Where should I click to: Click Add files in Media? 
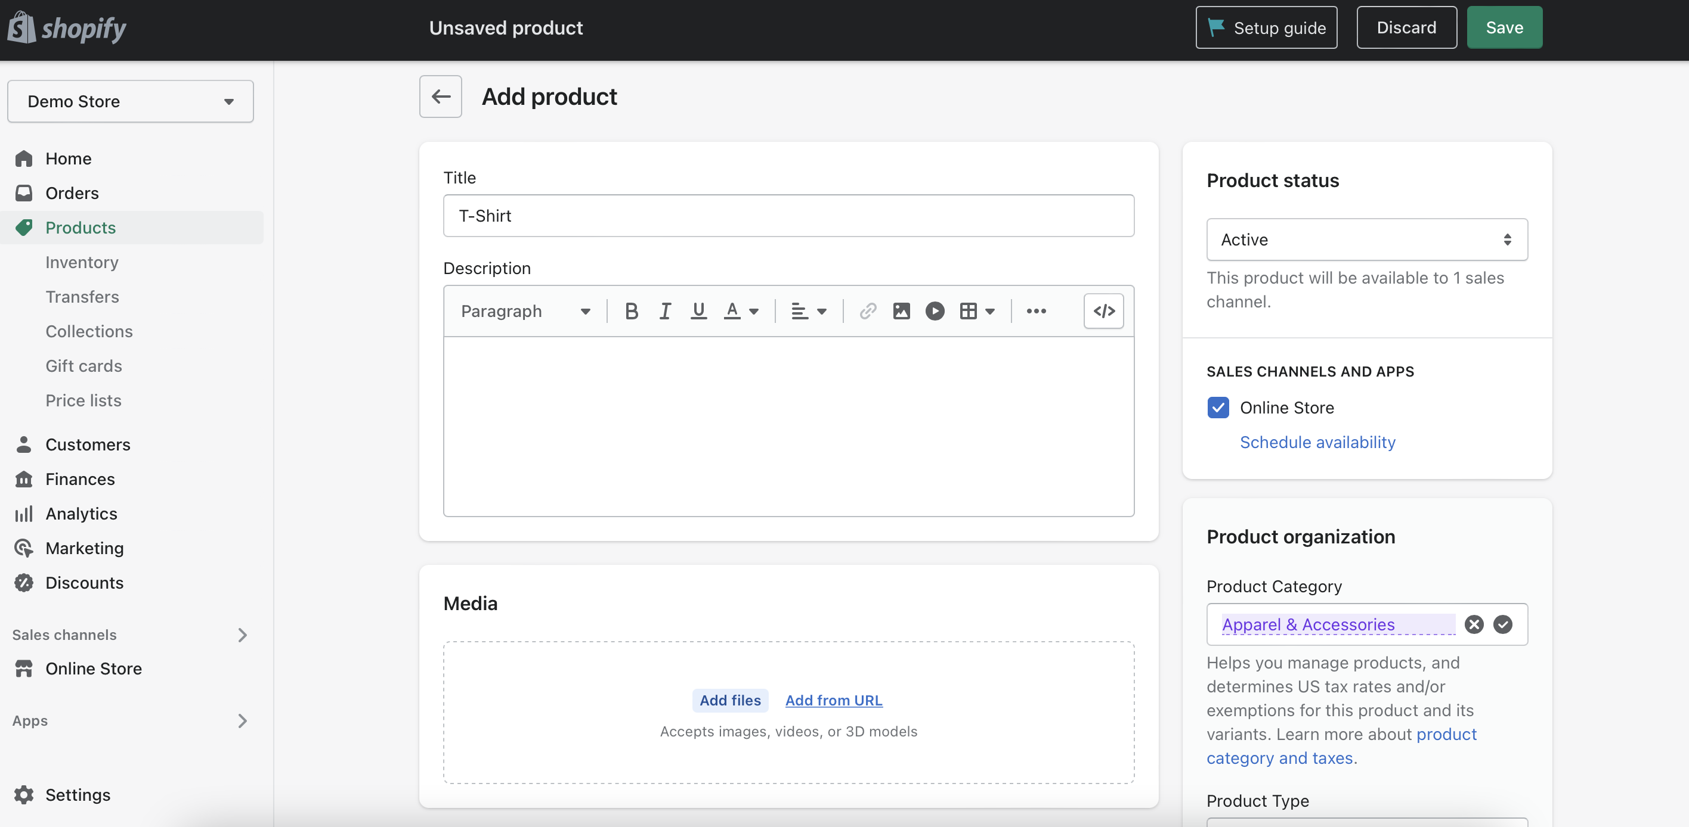click(730, 701)
